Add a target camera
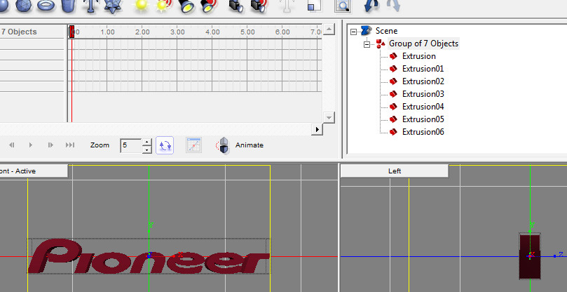 [259, 6]
